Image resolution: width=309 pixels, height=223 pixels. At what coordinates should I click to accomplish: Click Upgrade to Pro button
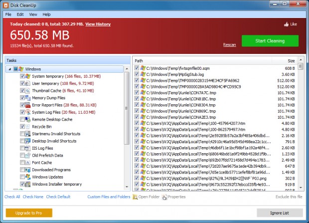pyautogui.click(x=29, y=213)
